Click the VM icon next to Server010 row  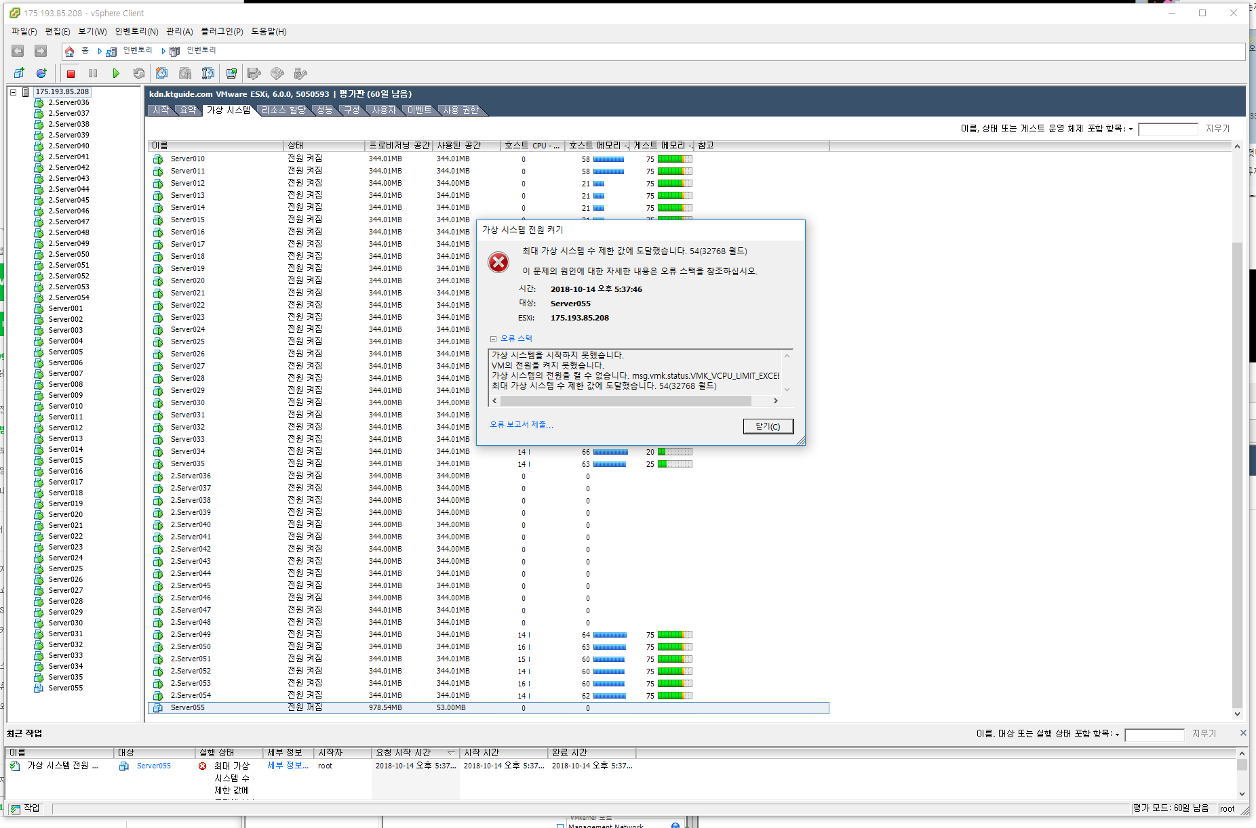tap(158, 159)
